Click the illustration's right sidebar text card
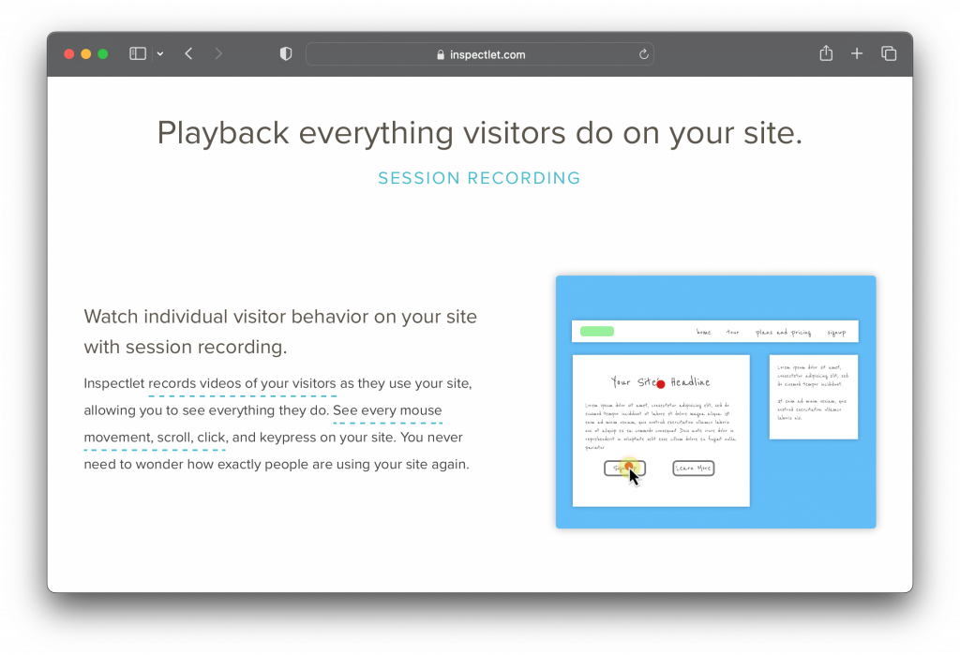This screenshot has height=655, width=960. [814, 397]
